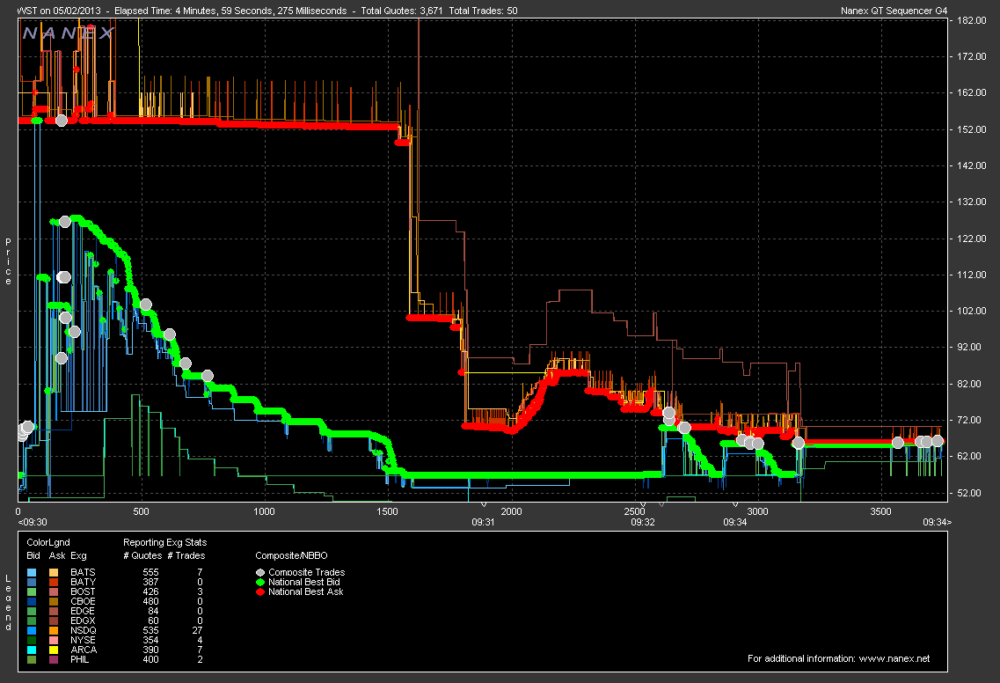The height and width of the screenshot is (683, 1000).
Task: Select the BATS ask color swatch
Action: (54, 573)
